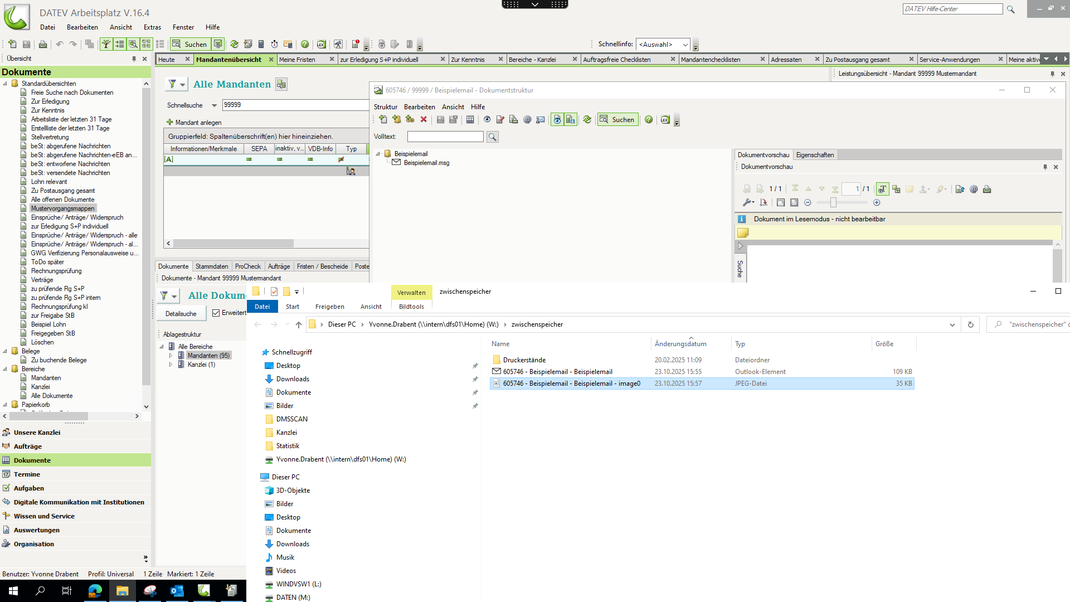Image resolution: width=1070 pixels, height=602 pixels.
Task: Click the eye view icon in Dokumentstruktur toolbar
Action: (x=487, y=119)
